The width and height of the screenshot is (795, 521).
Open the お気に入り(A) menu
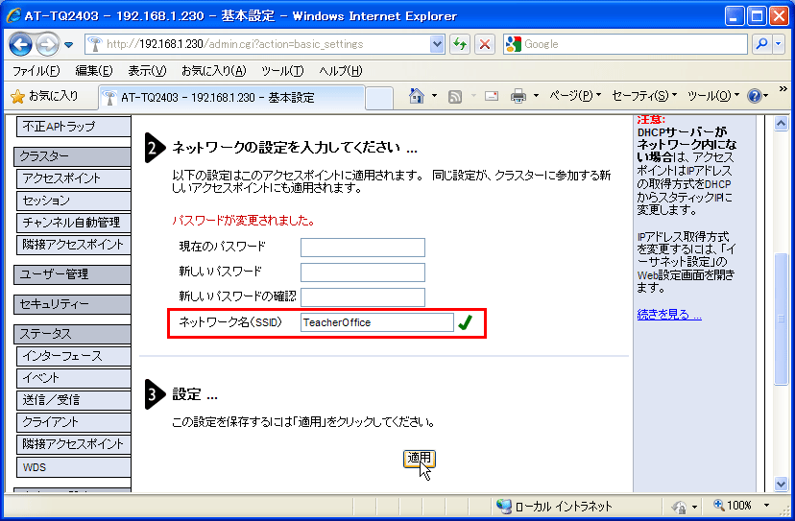(213, 70)
